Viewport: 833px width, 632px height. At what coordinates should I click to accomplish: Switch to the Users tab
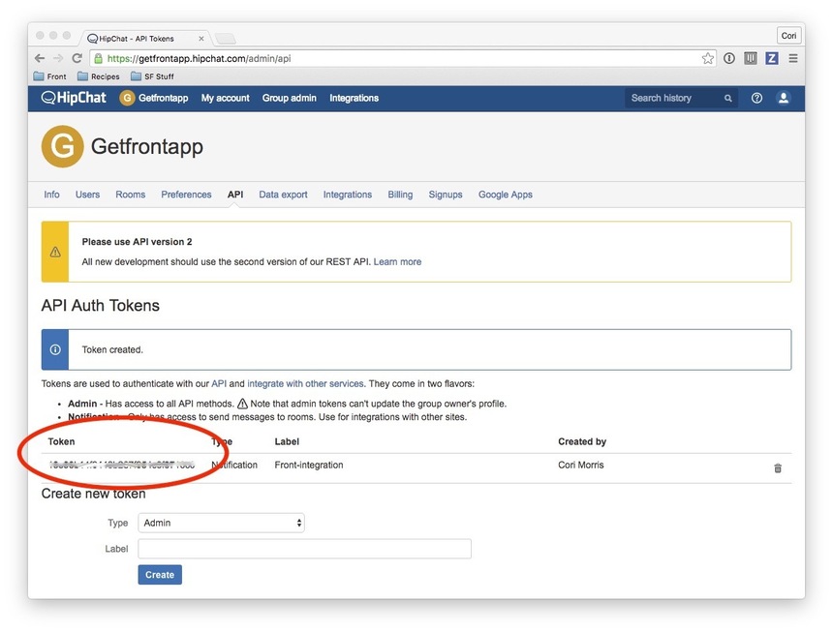tap(87, 195)
